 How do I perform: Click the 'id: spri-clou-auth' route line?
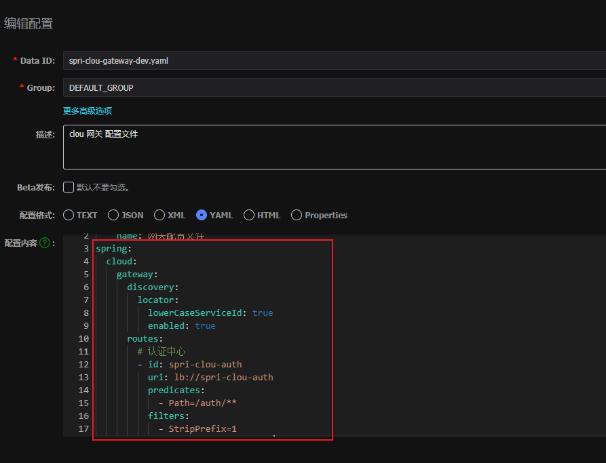[195, 364]
